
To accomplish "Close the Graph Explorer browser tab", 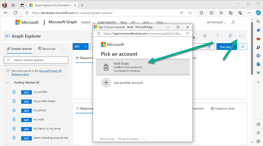I will click(x=75, y=5).
